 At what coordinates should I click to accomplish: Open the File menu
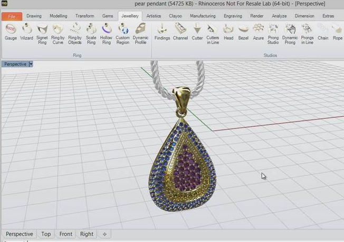click(x=12, y=16)
